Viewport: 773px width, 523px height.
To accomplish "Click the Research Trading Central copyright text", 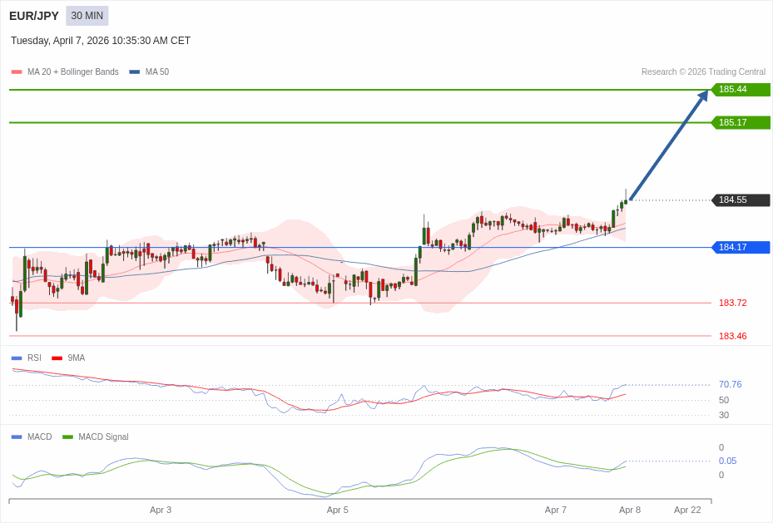I will (703, 72).
